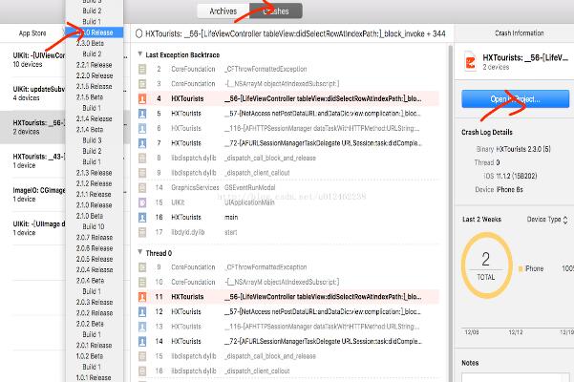Click the blue icon of frame 5 NetAccess
Image resolution: width=574 pixels, height=382 pixels.
point(142,114)
